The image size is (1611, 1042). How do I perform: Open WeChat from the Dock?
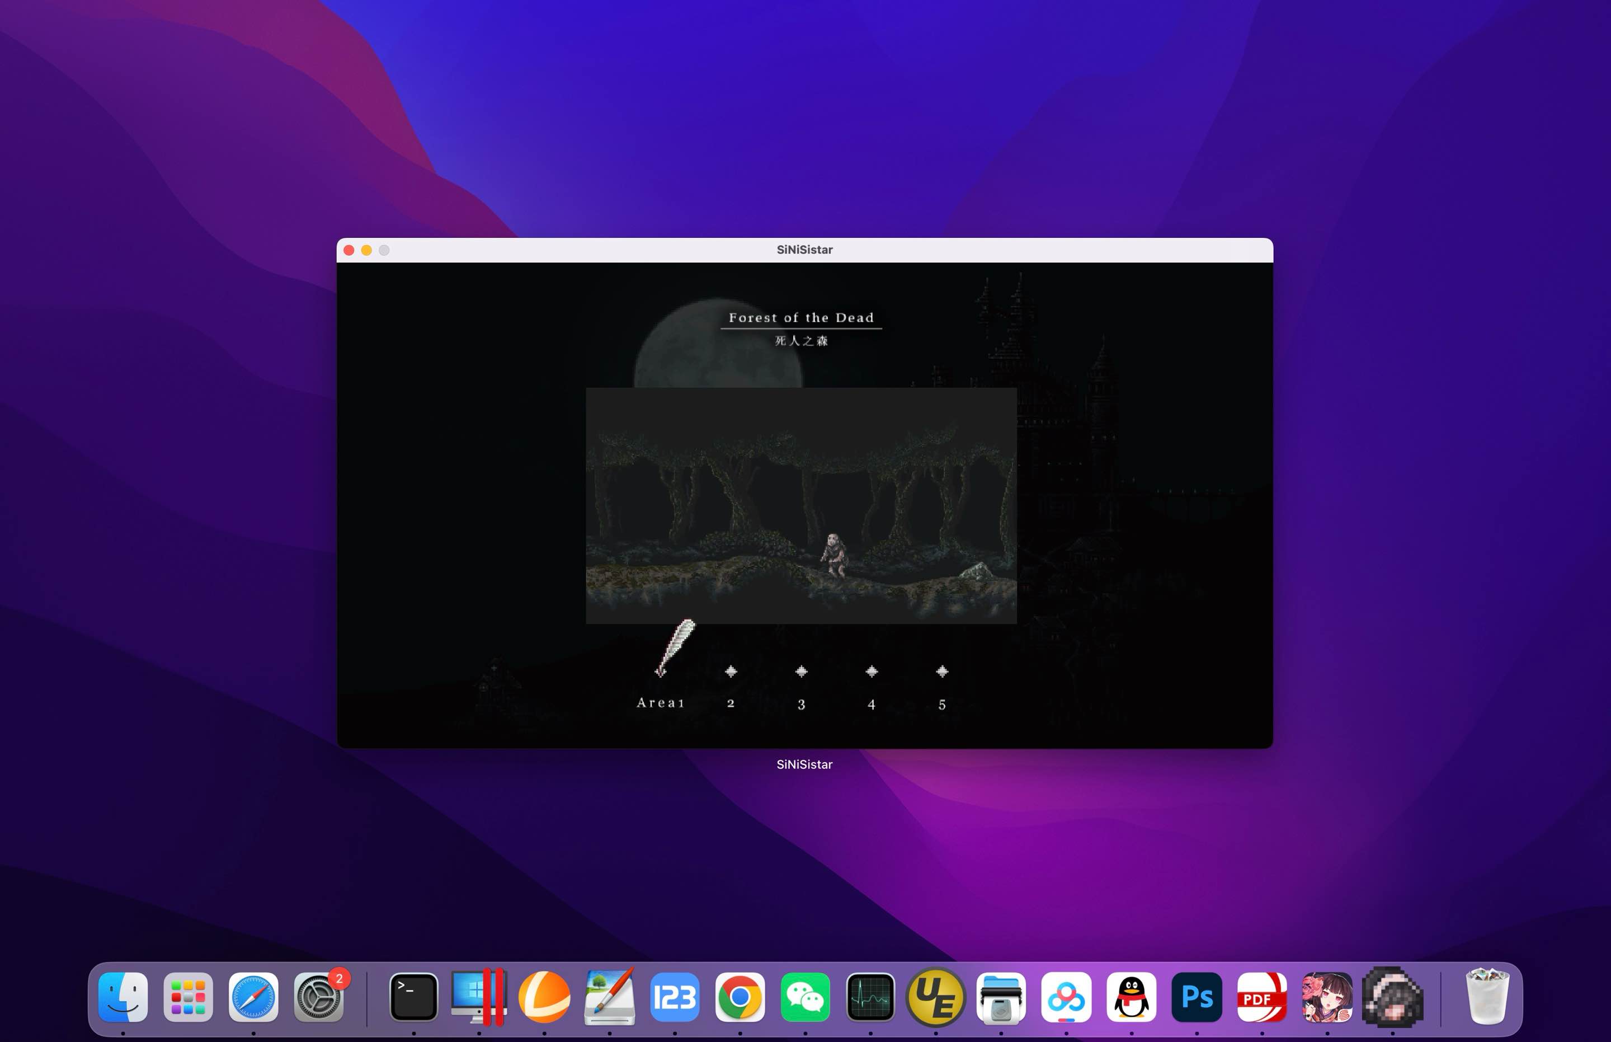[805, 997]
